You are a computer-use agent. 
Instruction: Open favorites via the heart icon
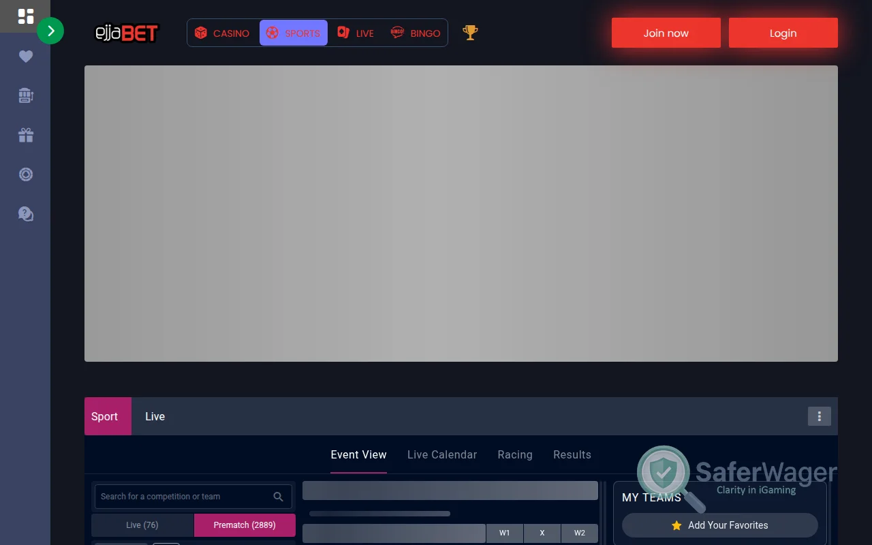click(x=25, y=57)
